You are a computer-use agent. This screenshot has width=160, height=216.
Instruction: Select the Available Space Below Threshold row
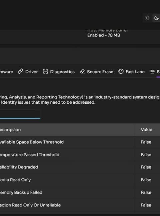[x=80, y=142]
